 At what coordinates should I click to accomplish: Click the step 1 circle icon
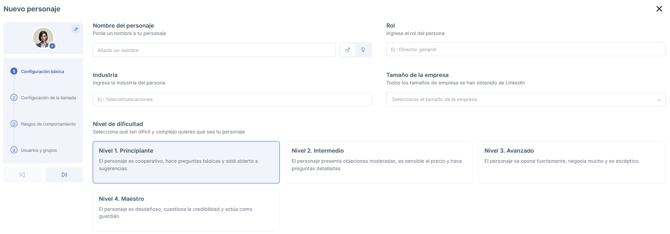pos(14,71)
